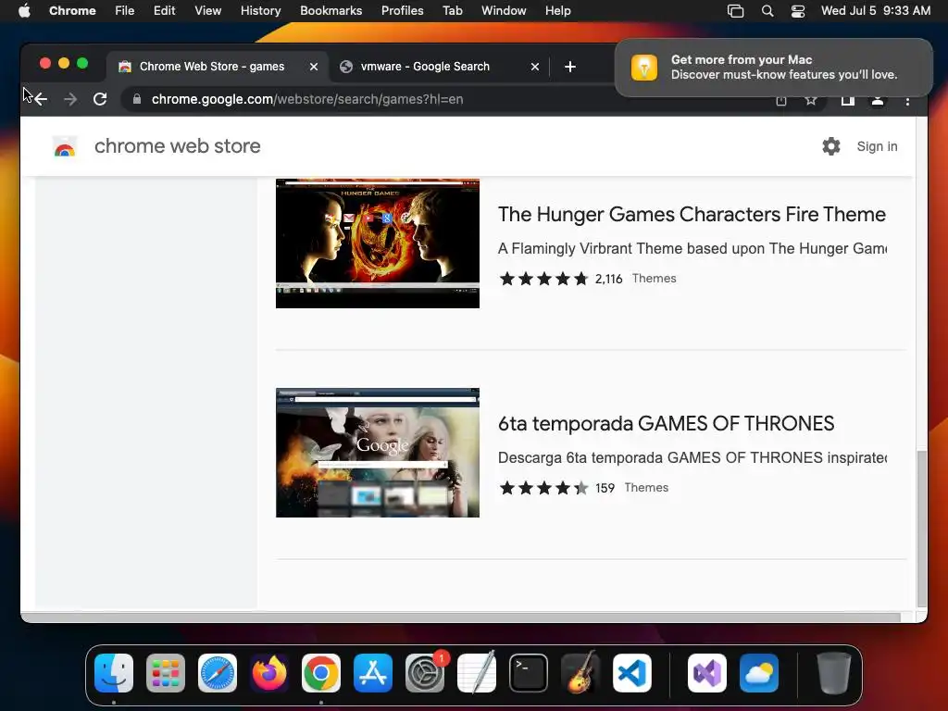Close the Chrome Web Store - games tab

pos(314,67)
